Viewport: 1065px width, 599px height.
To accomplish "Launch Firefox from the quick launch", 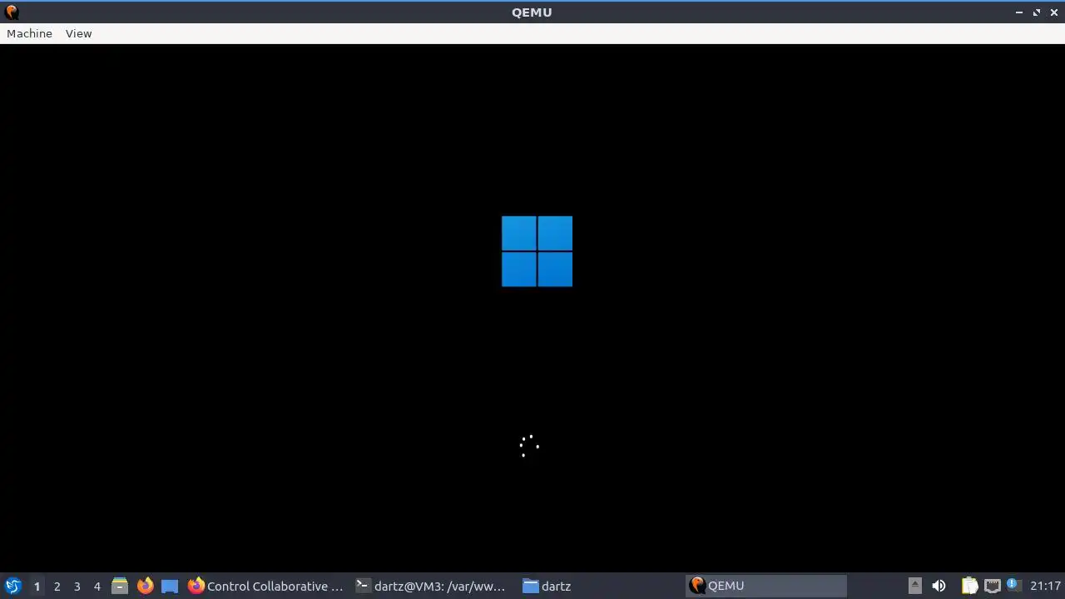I will point(145,586).
